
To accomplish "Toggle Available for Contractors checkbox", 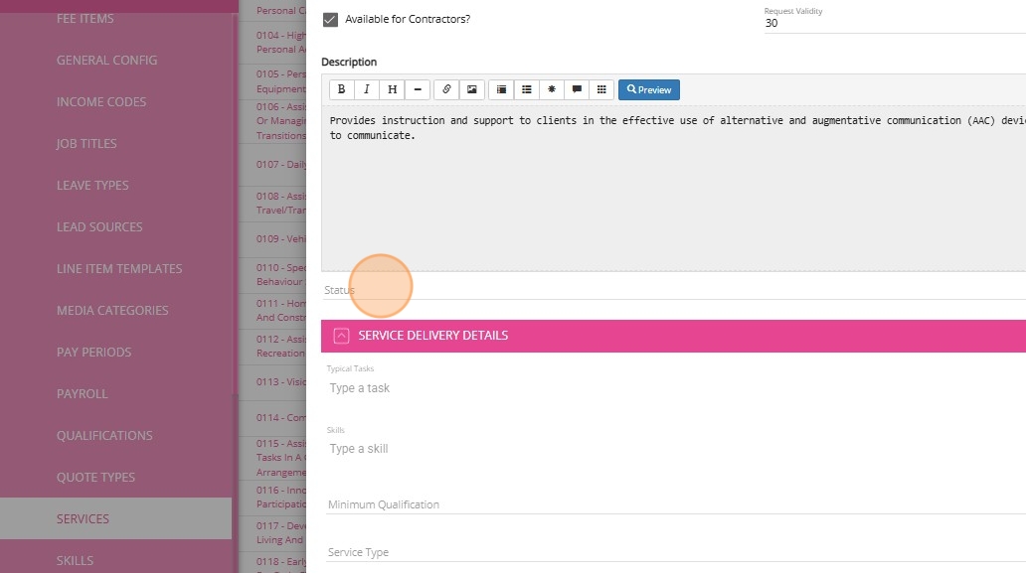I will click(330, 20).
